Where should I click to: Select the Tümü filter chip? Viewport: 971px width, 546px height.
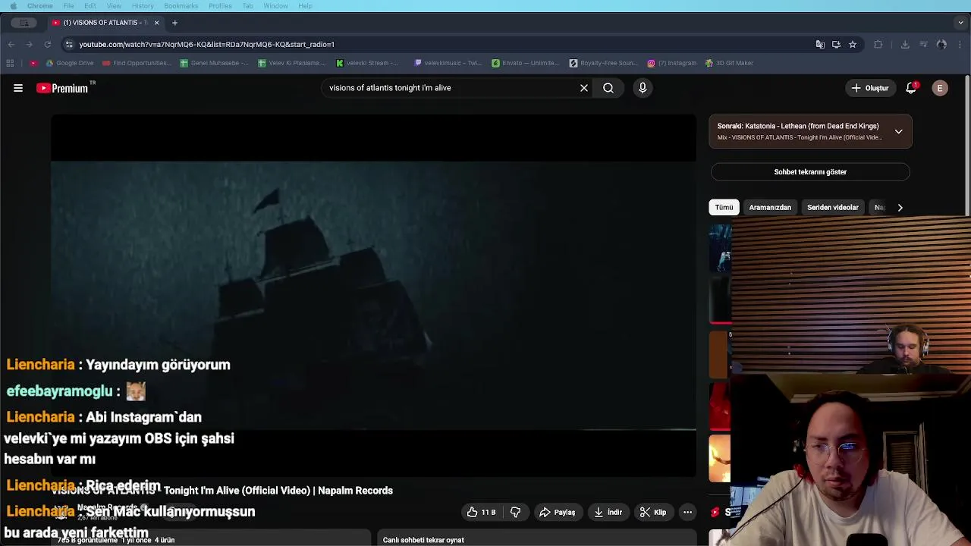pos(724,207)
